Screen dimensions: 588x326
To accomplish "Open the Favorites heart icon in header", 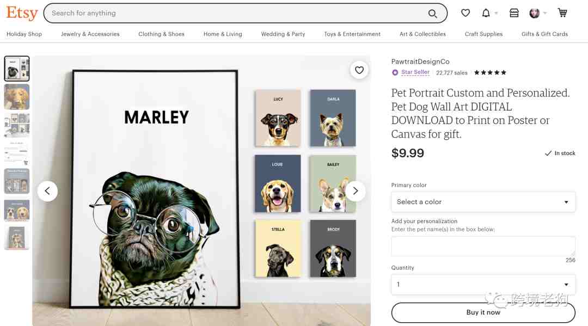I will (465, 13).
